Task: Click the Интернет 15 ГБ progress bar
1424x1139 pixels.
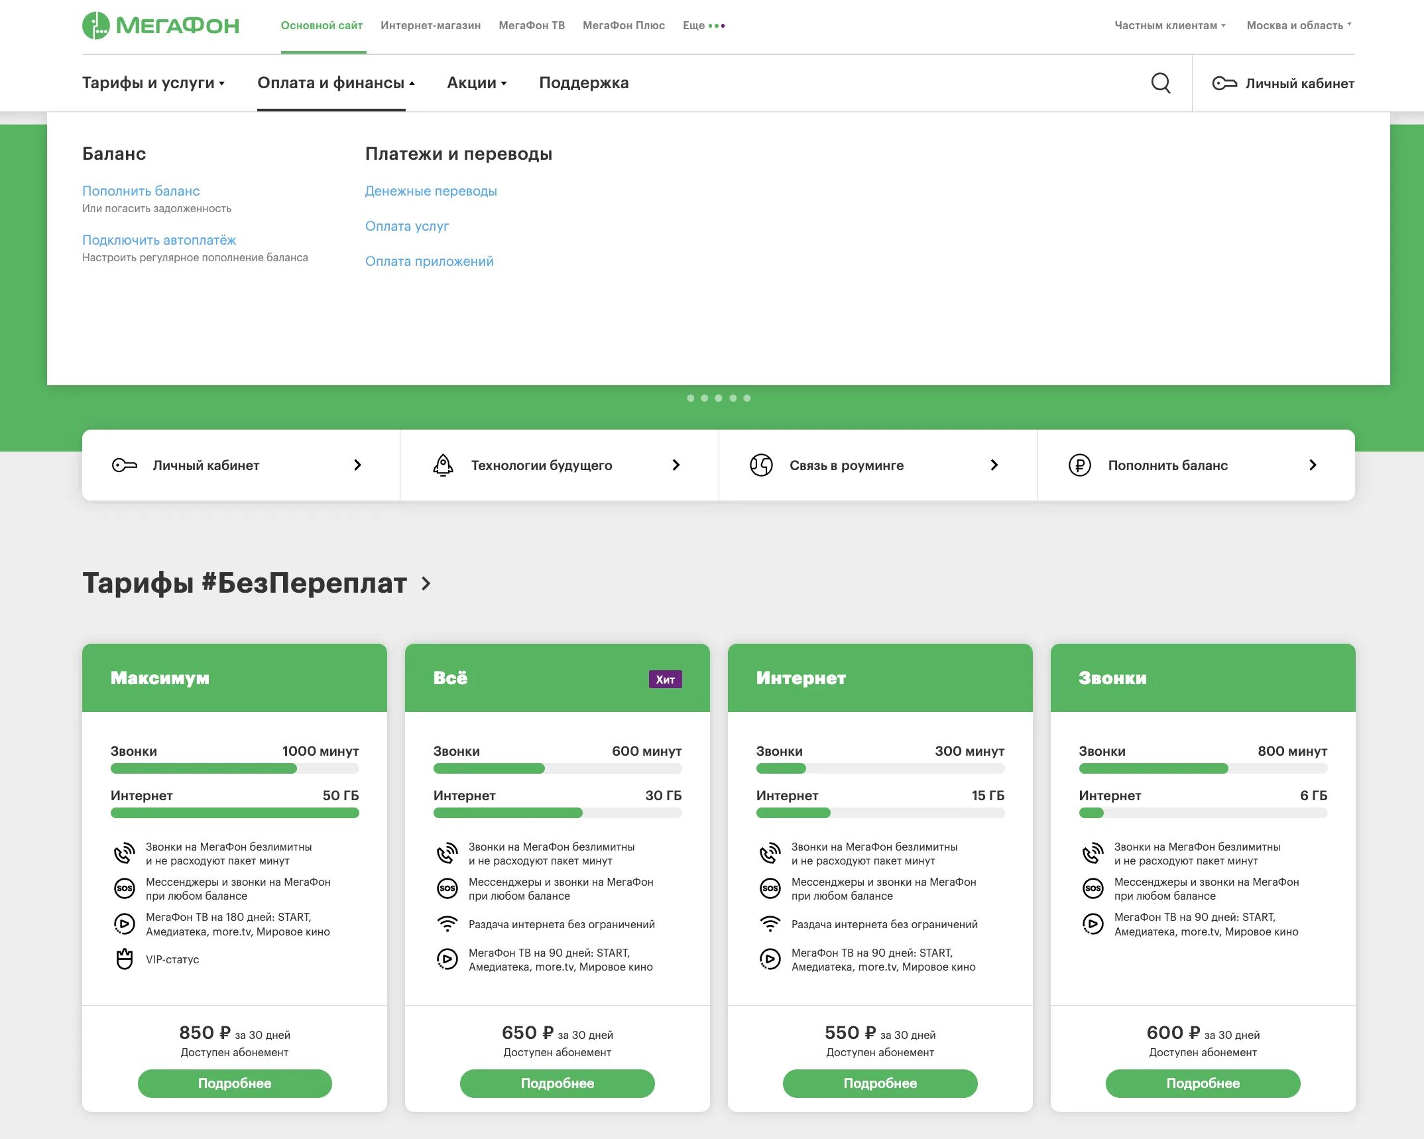Action: click(880, 813)
